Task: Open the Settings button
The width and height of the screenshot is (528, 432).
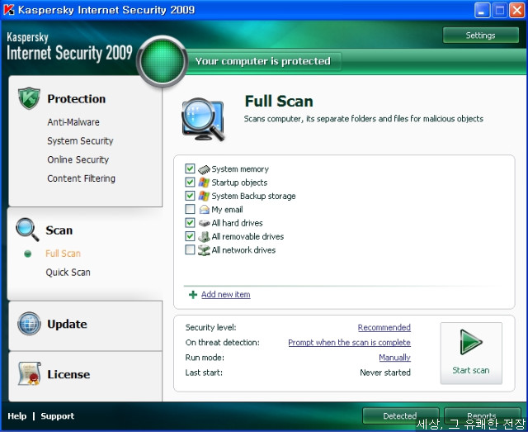Action: pos(480,35)
